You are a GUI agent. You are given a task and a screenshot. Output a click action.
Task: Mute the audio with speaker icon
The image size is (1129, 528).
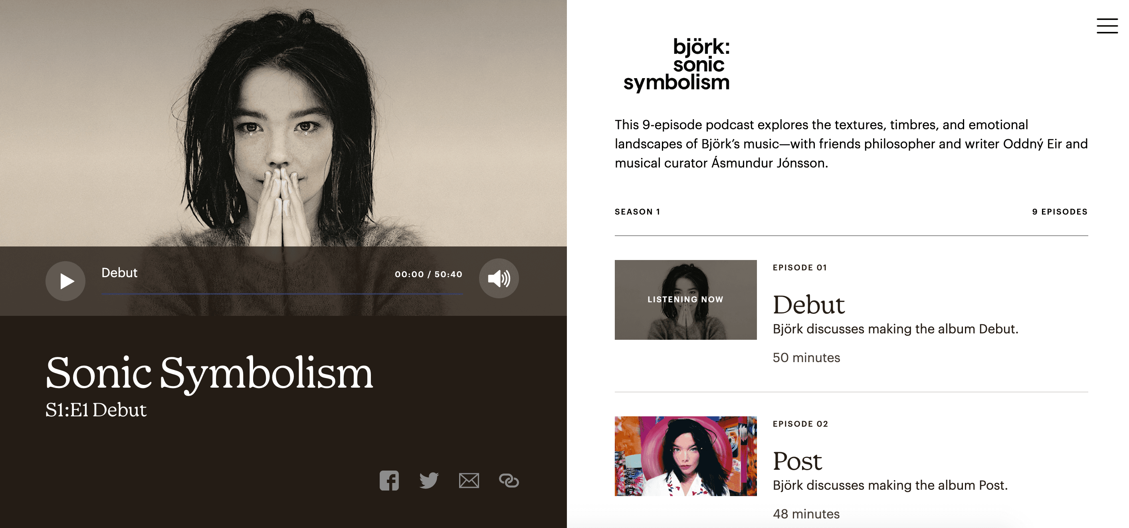(499, 278)
